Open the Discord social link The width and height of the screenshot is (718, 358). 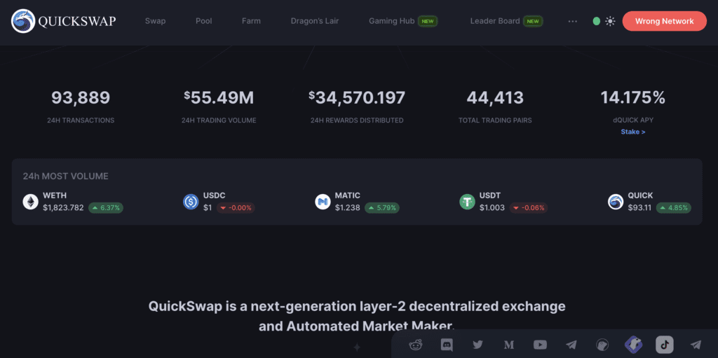(x=447, y=345)
